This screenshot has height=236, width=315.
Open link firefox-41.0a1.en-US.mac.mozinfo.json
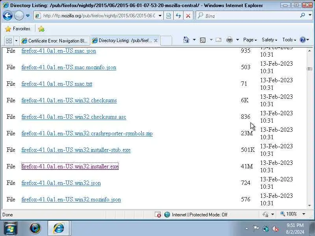point(69,67)
